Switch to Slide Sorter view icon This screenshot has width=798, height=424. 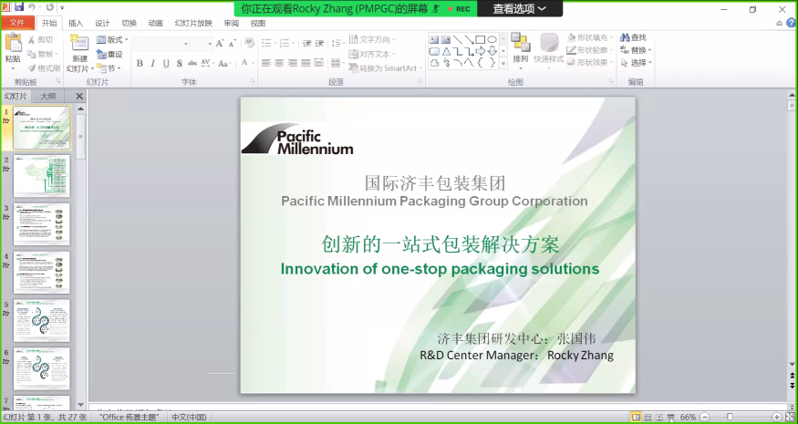coord(648,418)
